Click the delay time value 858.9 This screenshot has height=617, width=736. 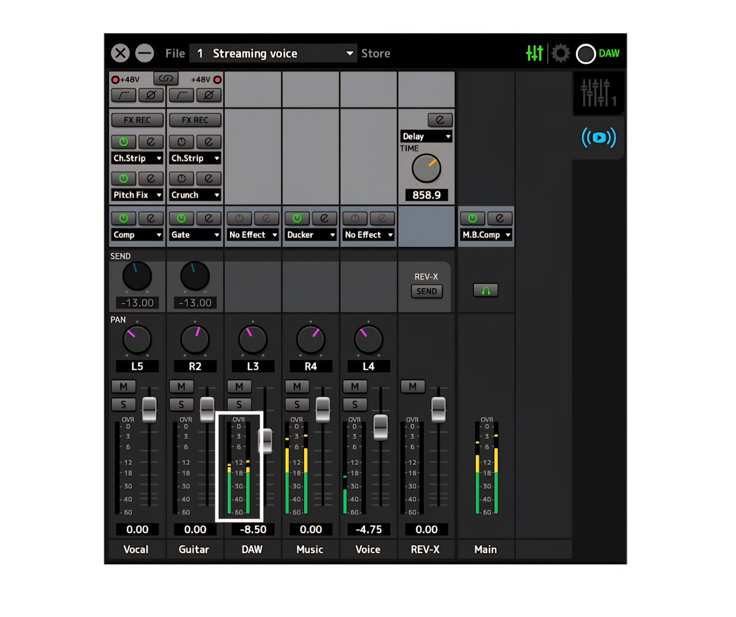pos(426,195)
